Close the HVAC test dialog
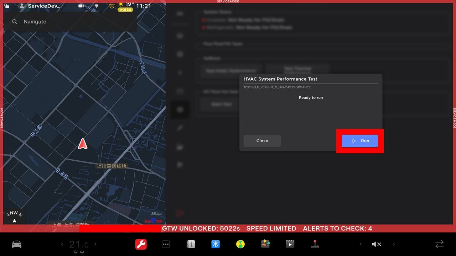The height and width of the screenshot is (256, 456). (x=262, y=141)
